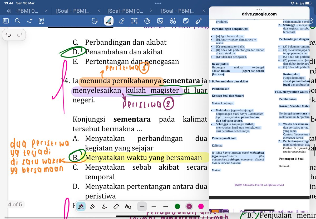Tap heading '3. D. Penambahan dan akibat' in Drive
This screenshot has width=316, height=219.
click(228, 81)
